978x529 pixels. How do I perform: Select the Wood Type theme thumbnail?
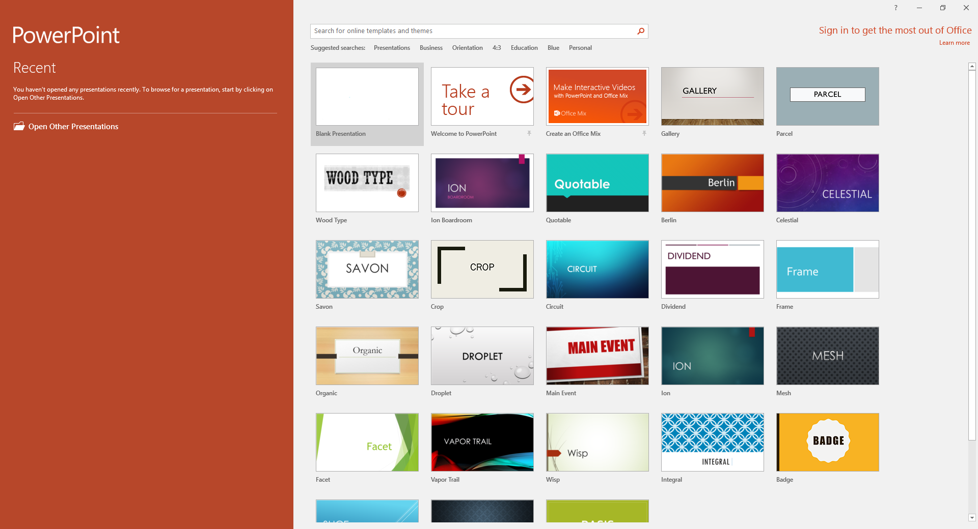367,183
